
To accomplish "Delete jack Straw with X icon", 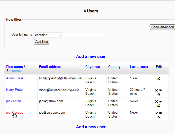I will [157, 102].
